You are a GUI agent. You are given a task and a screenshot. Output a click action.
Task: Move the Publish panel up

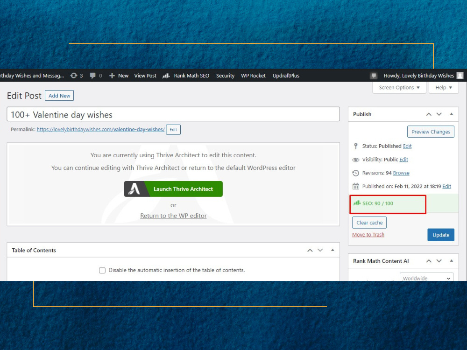click(429, 114)
